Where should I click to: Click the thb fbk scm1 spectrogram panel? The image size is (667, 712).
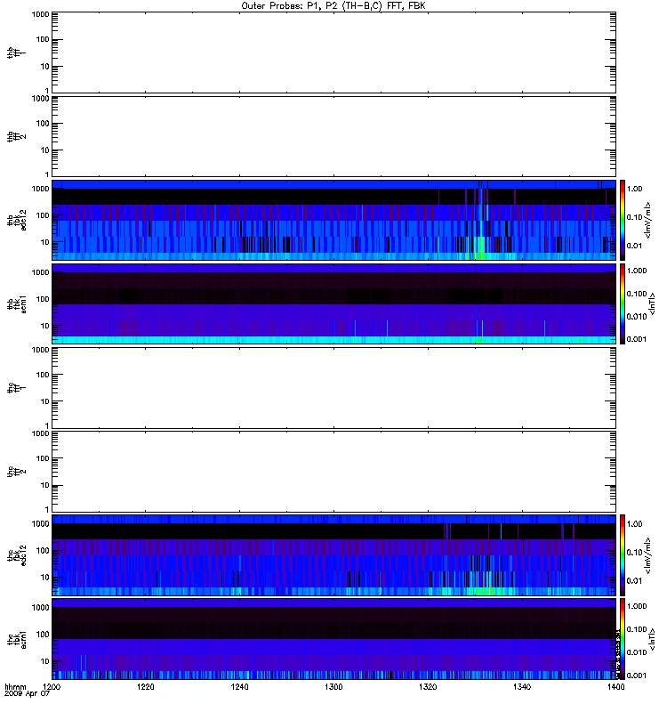(x=333, y=304)
